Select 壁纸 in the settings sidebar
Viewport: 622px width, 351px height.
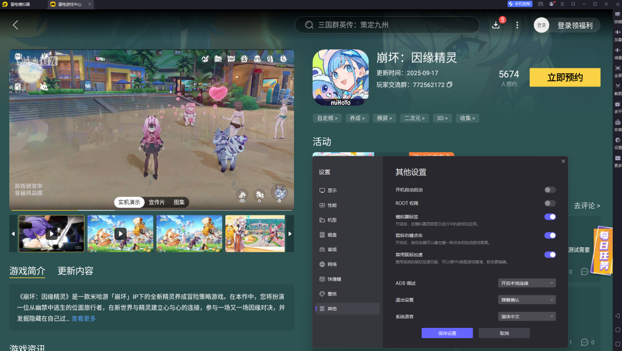[347, 293]
